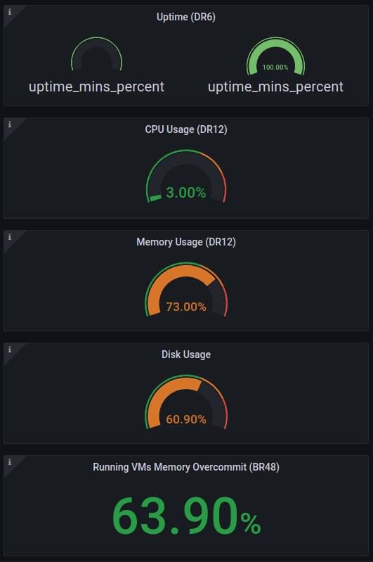
Task: Click the 100.00% uptime gauge
Action: [x=275, y=56]
